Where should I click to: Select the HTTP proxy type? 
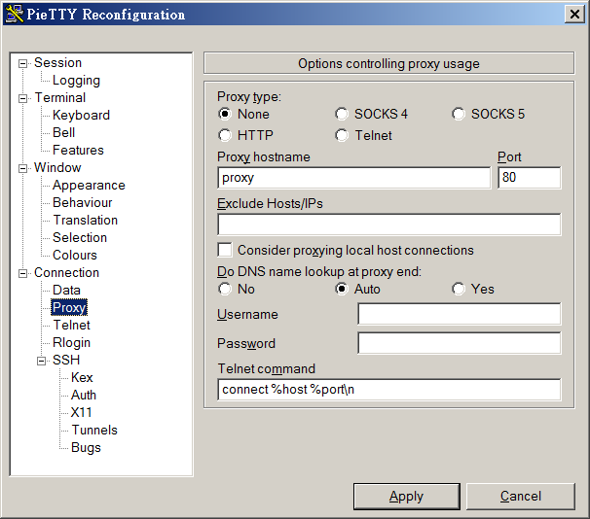[x=225, y=136]
